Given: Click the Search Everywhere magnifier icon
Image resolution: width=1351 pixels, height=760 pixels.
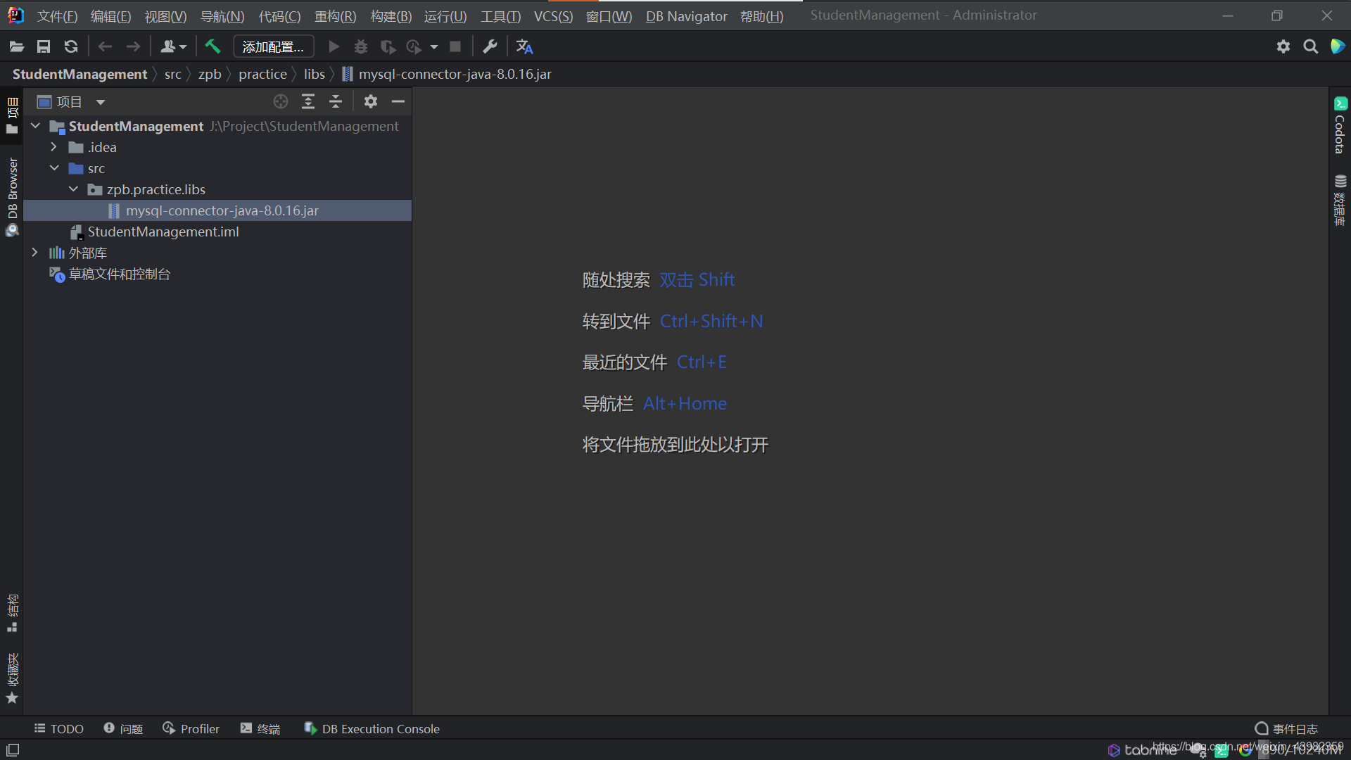Looking at the screenshot, I should coord(1310,46).
